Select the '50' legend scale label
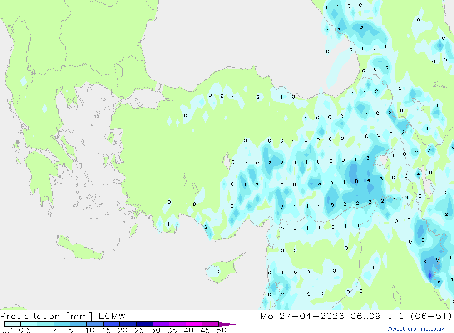 [222, 330]
